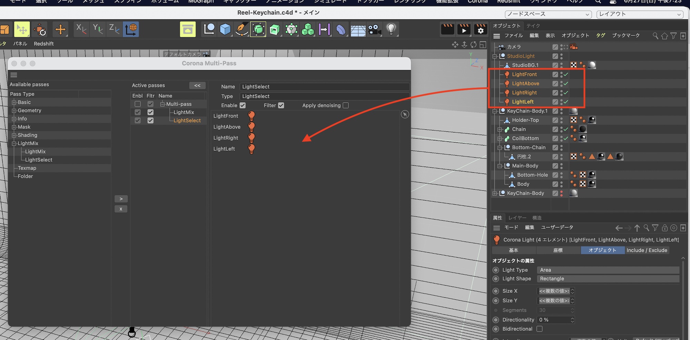Click the << button beside Active passes

click(197, 85)
